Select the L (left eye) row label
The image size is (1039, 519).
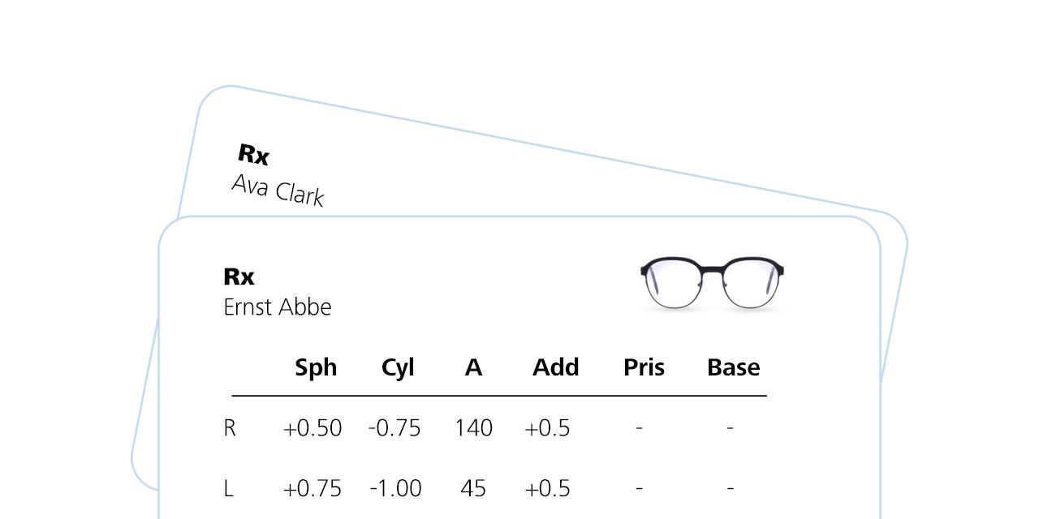pyautogui.click(x=228, y=488)
